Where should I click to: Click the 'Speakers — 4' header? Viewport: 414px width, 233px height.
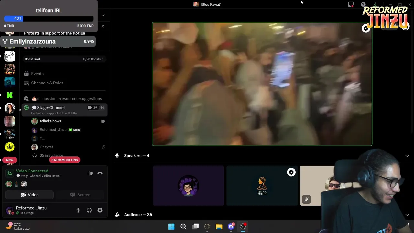pyautogui.click(x=136, y=156)
